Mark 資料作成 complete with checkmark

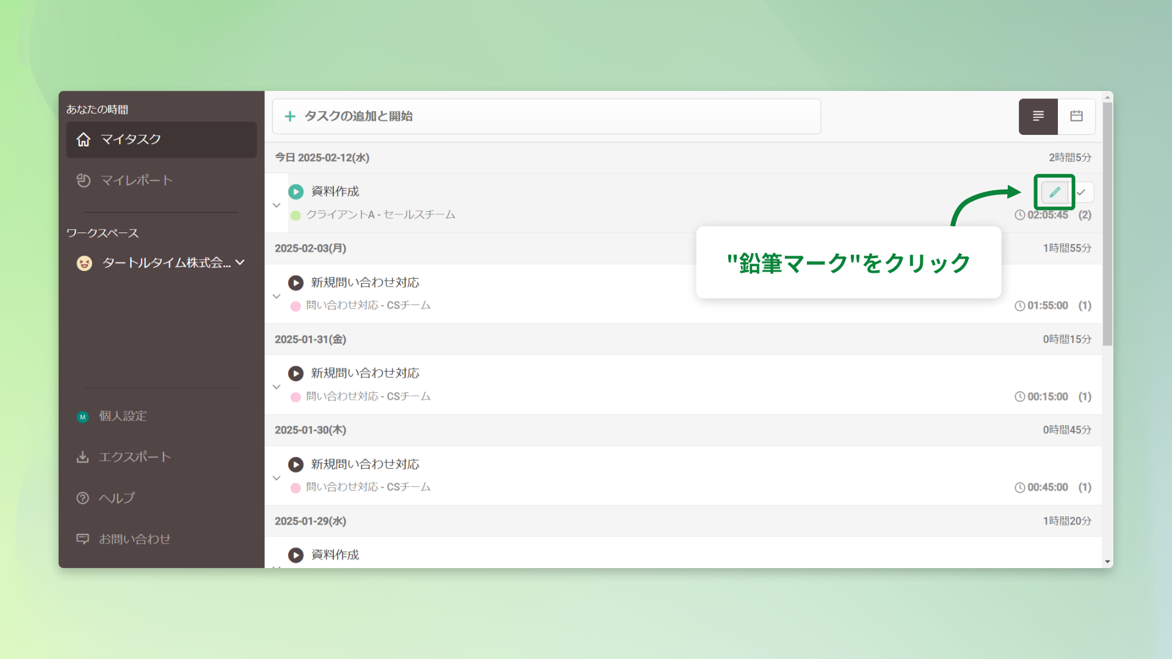click(x=1082, y=192)
